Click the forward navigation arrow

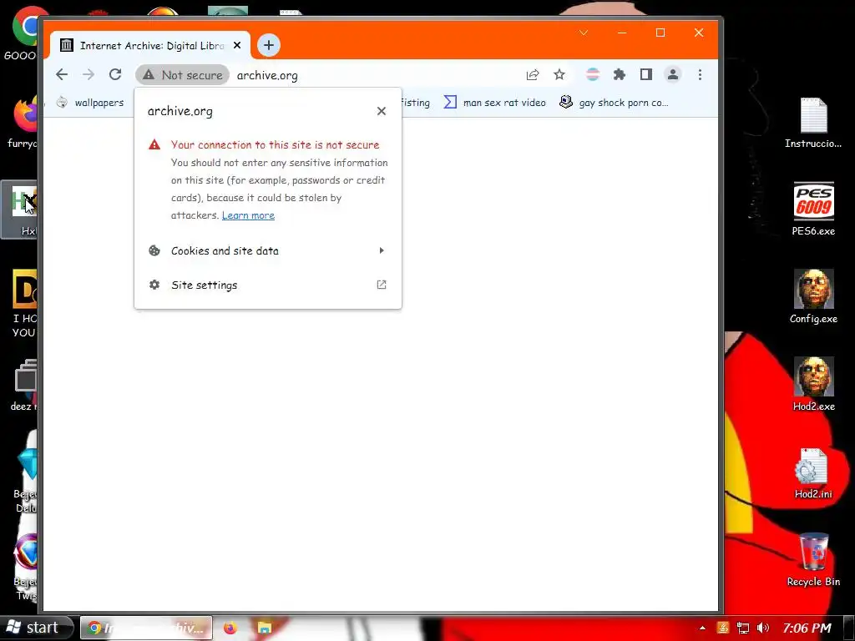(89, 74)
